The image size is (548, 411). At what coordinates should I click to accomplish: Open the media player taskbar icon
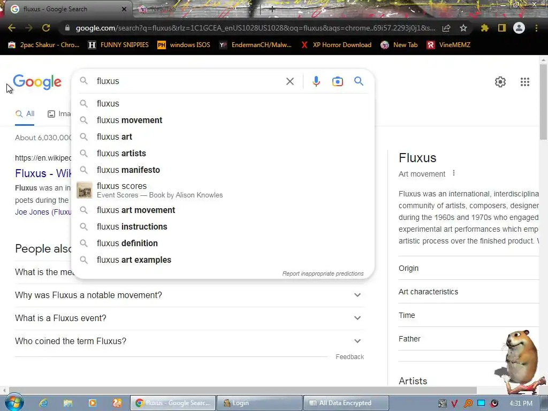(x=92, y=403)
